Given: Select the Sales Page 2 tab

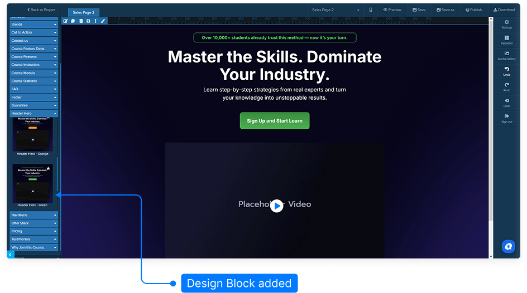Looking at the screenshot, I should click(x=84, y=12).
